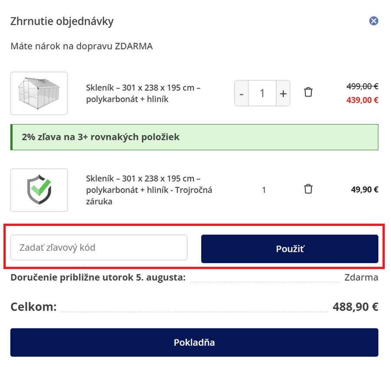Click the red 439,00 € discounted price
The height and width of the screenshot is (367, 391).
tap(362, 100)
